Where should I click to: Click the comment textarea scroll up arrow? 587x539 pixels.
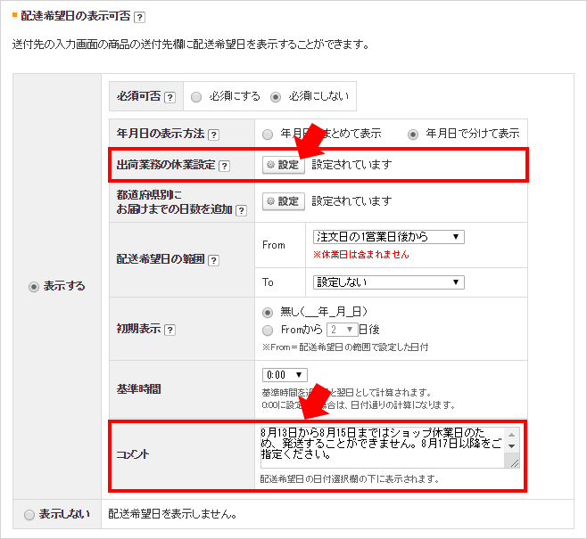512,435
